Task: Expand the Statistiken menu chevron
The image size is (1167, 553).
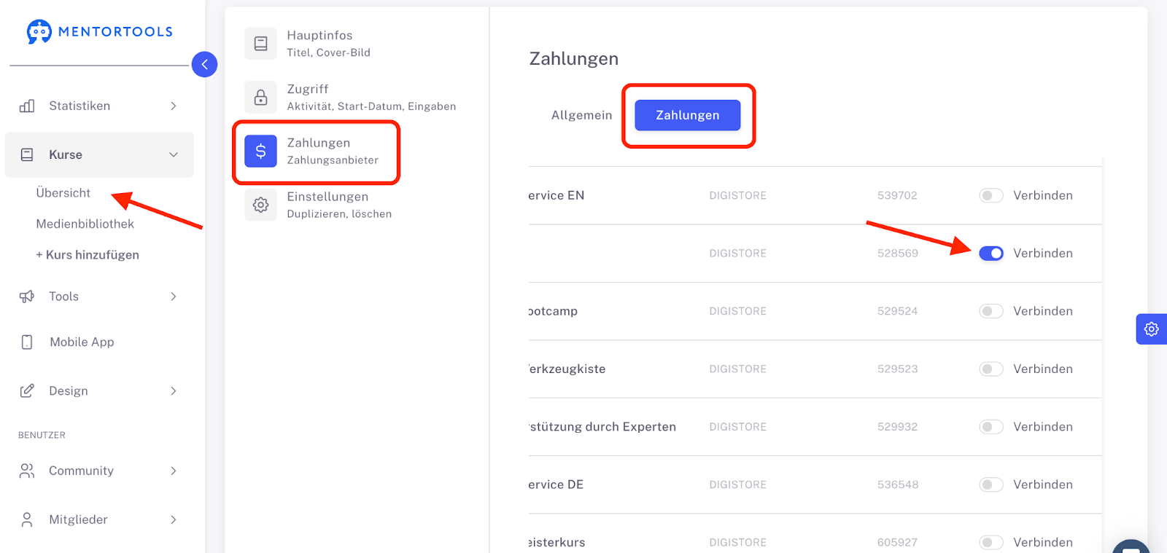Action: (174, 106)
